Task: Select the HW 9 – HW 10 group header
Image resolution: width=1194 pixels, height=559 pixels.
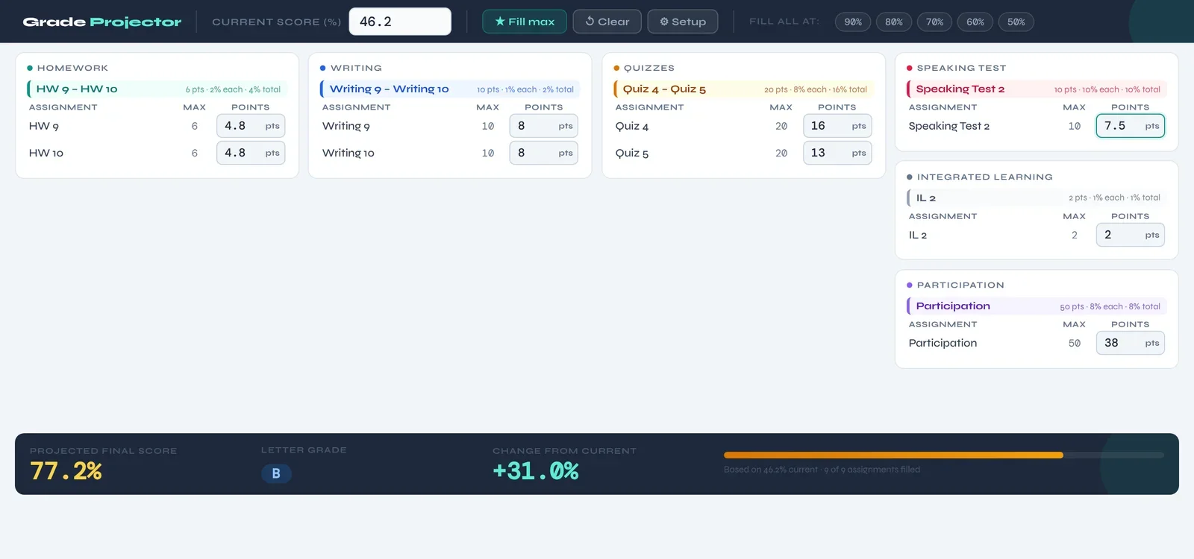Action: coord(157,89)
